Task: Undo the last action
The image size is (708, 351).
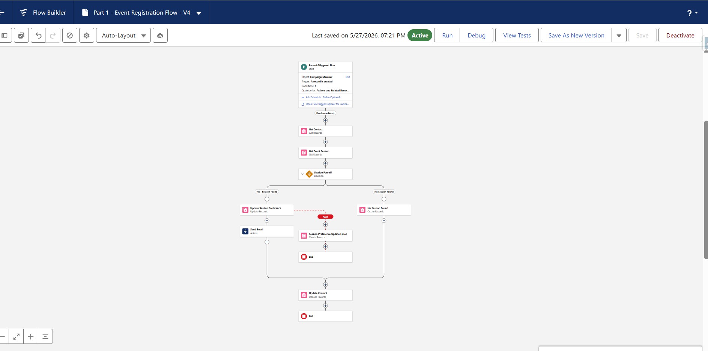Action: click(x=38, y=35)
